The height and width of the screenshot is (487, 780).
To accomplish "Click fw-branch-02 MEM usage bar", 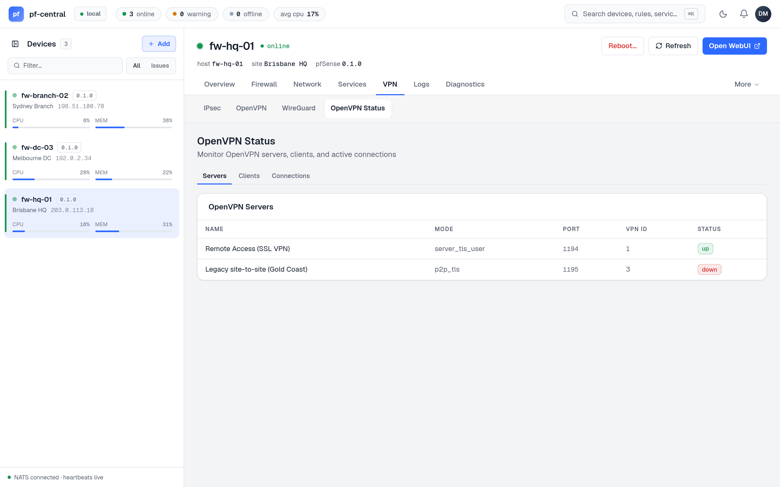I will (x=134, y=127).
